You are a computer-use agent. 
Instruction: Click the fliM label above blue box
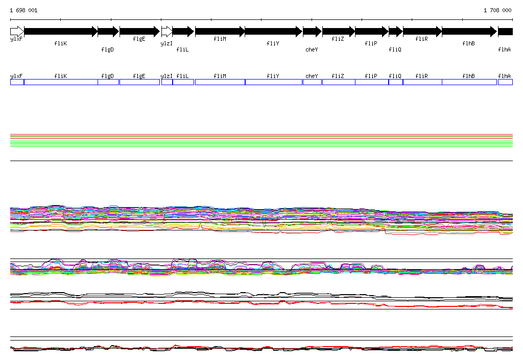[220, 76]
